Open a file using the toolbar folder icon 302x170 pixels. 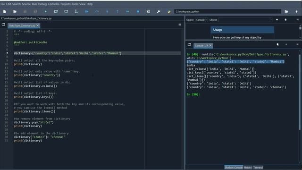[x=15, y=11]
